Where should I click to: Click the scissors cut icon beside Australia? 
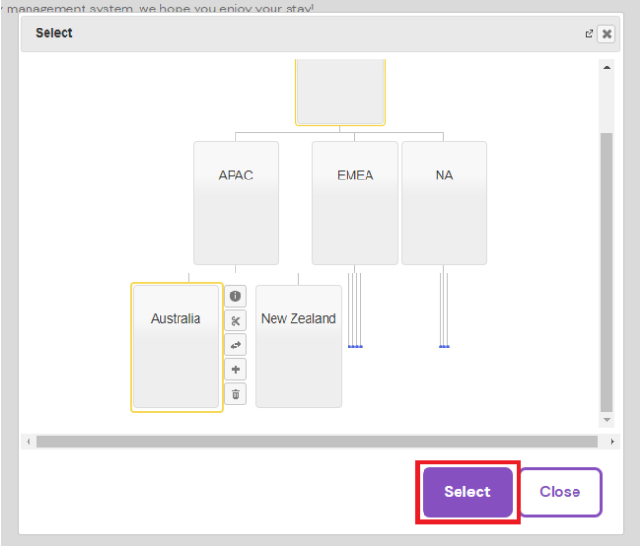click(235, 320)
